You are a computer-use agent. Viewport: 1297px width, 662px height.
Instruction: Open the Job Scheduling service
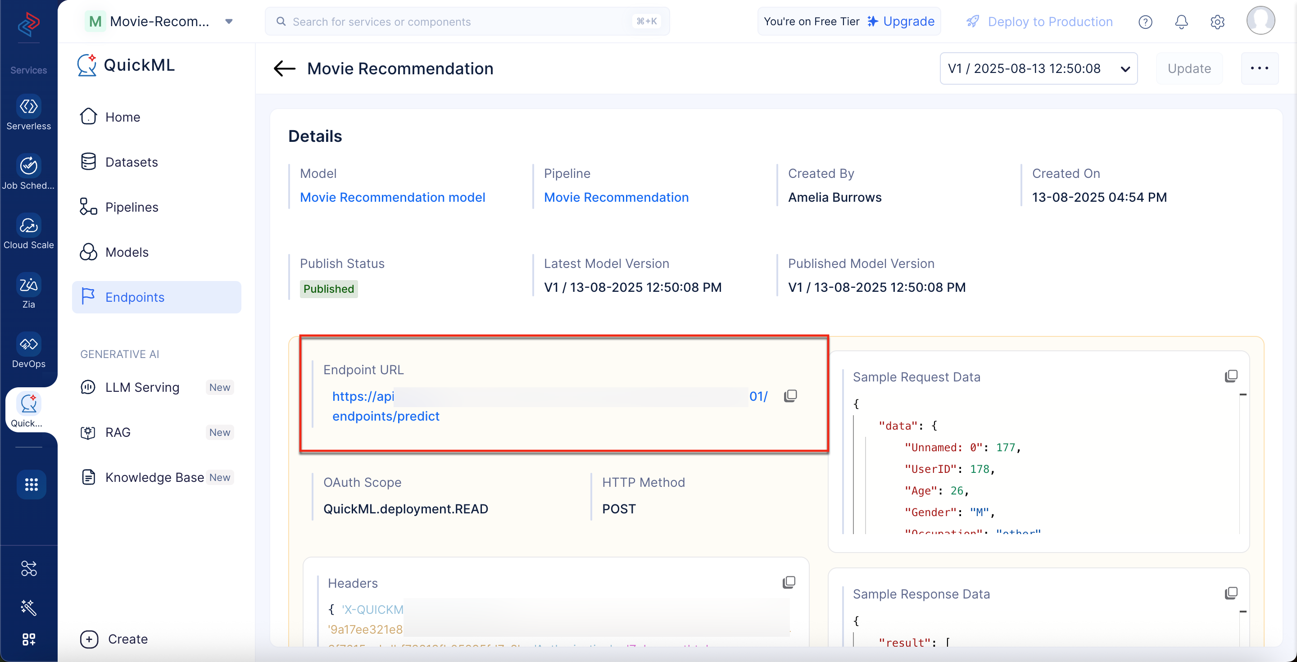pos(29,172)
